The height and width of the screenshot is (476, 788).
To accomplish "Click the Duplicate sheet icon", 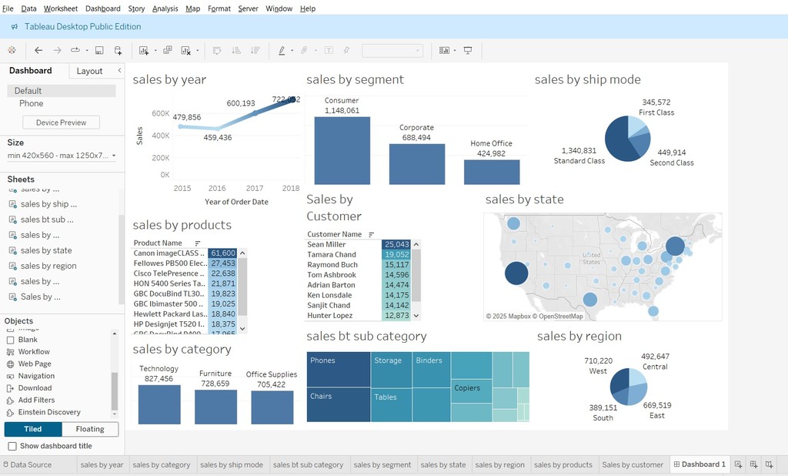I will [x=167, y=50].
